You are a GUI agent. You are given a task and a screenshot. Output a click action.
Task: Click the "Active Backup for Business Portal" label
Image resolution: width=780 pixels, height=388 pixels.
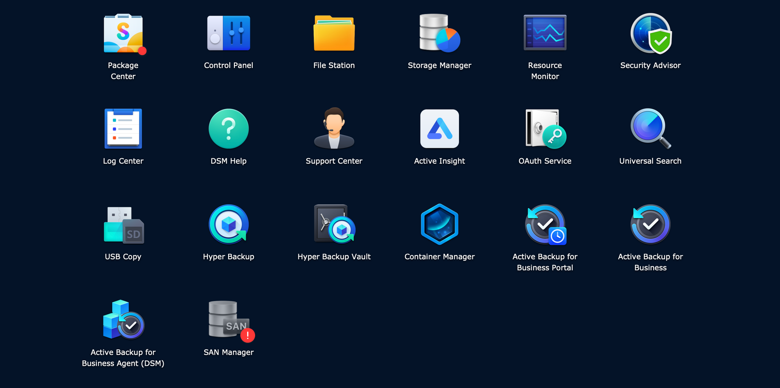545,262
